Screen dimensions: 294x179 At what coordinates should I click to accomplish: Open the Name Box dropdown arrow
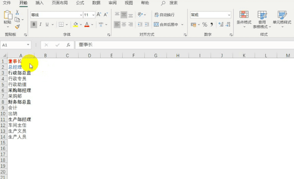[28, 45]
